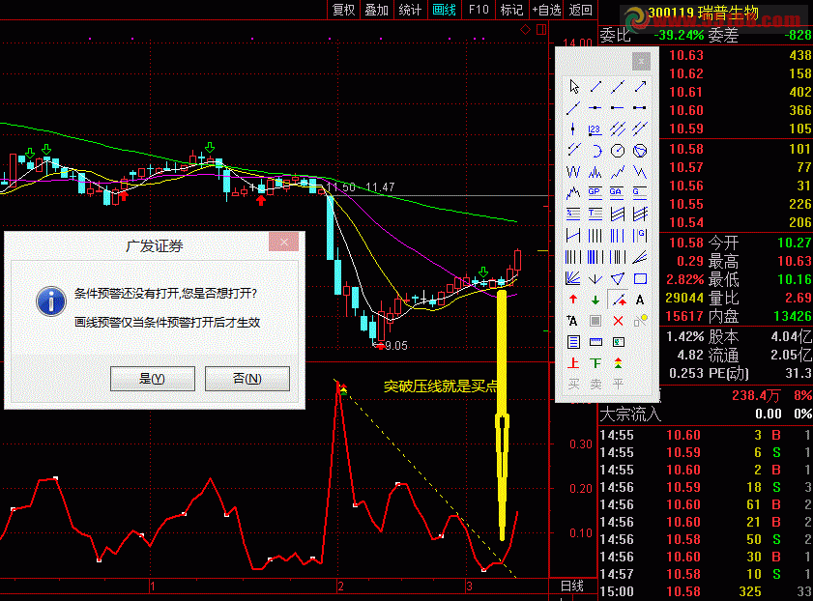Click the stock title 300119 瑞普生物

pyautogui.click(x=703, y=13)
